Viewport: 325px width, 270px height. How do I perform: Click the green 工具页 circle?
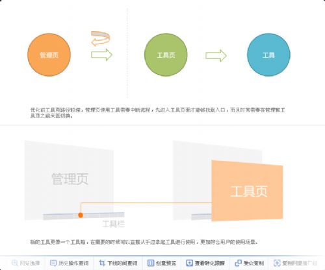tap(166, 55)
